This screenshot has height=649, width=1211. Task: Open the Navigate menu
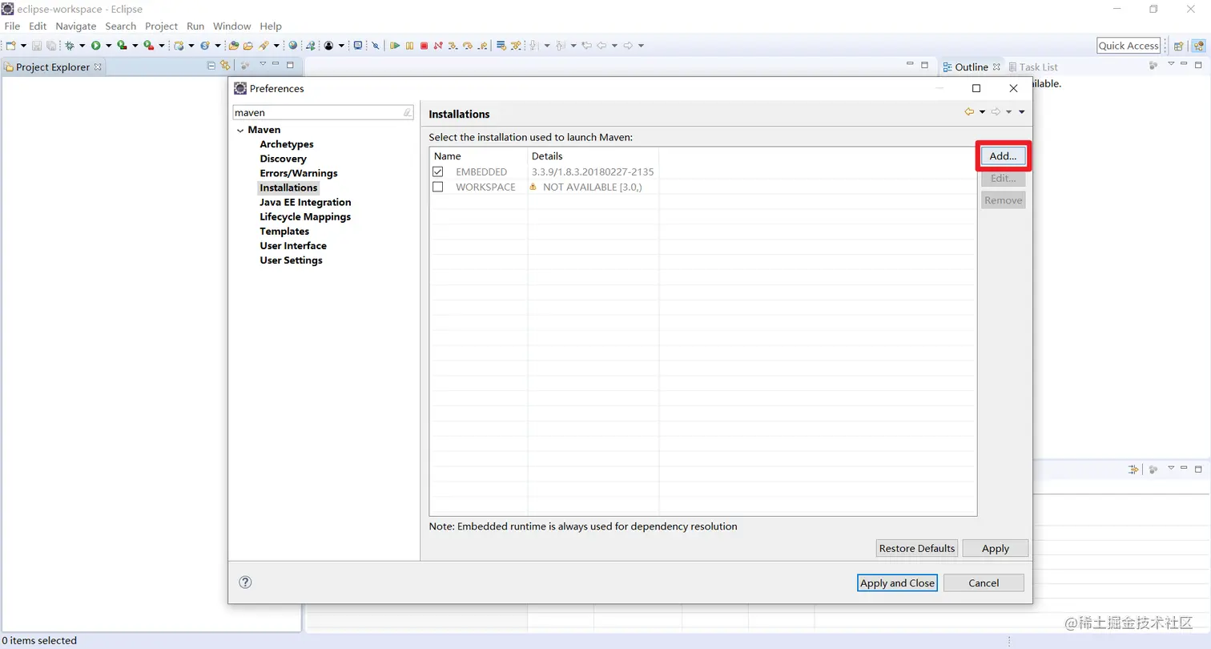(x=76, y=26)
